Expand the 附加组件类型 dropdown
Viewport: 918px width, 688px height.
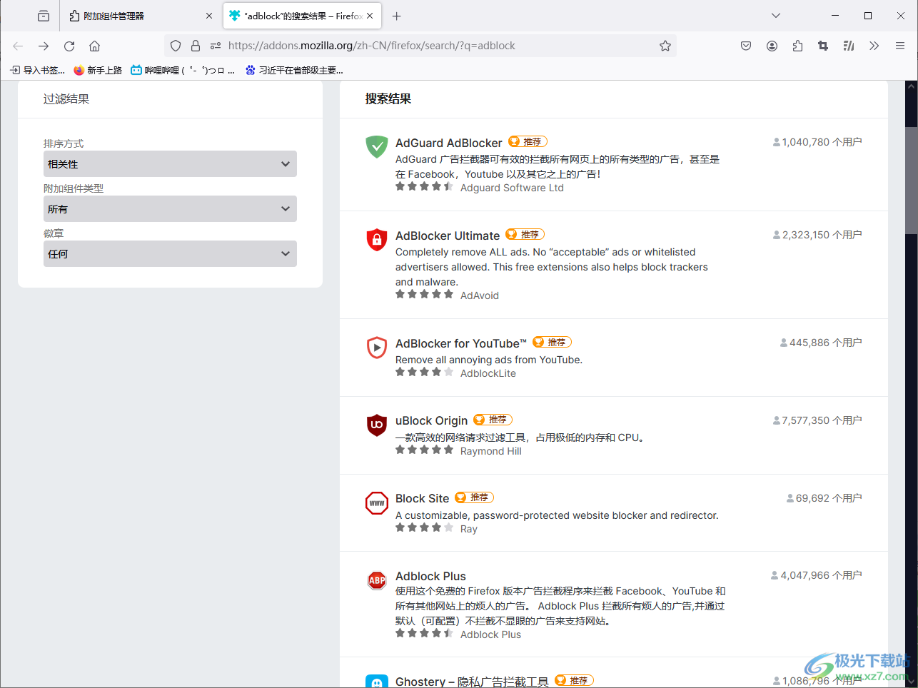point(170,209)
